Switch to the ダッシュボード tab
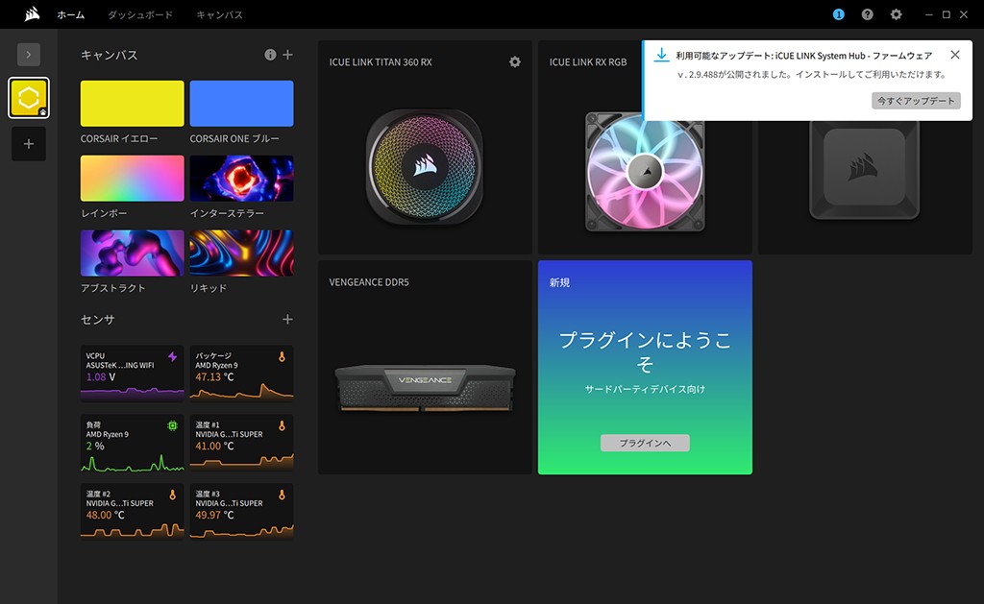 139,15
